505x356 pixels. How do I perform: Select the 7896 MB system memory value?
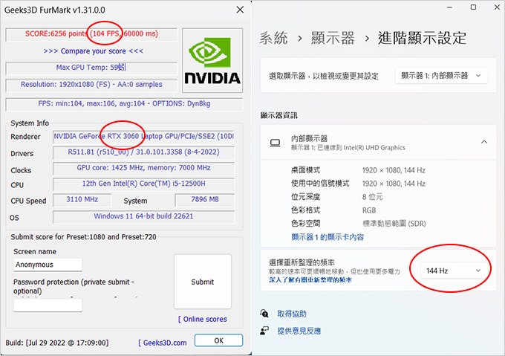click(x=205, y=199)
